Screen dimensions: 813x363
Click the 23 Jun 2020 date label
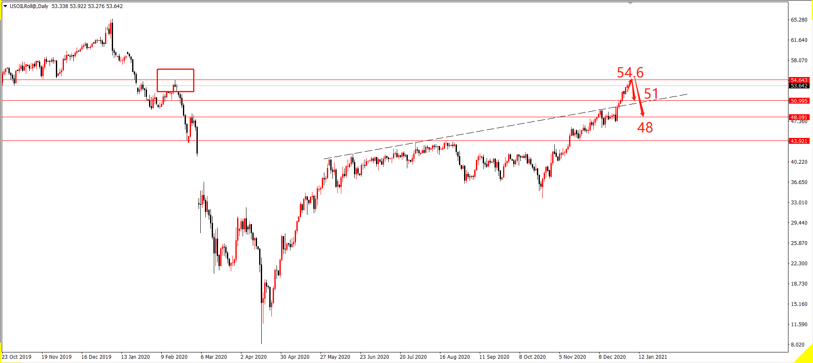[374, 357]
